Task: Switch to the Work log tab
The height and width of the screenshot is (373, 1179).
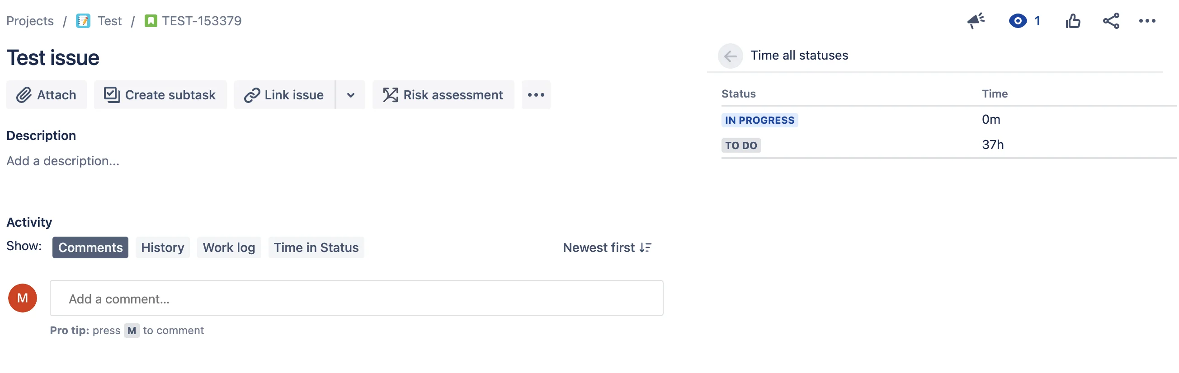Action: coord(229,247)
